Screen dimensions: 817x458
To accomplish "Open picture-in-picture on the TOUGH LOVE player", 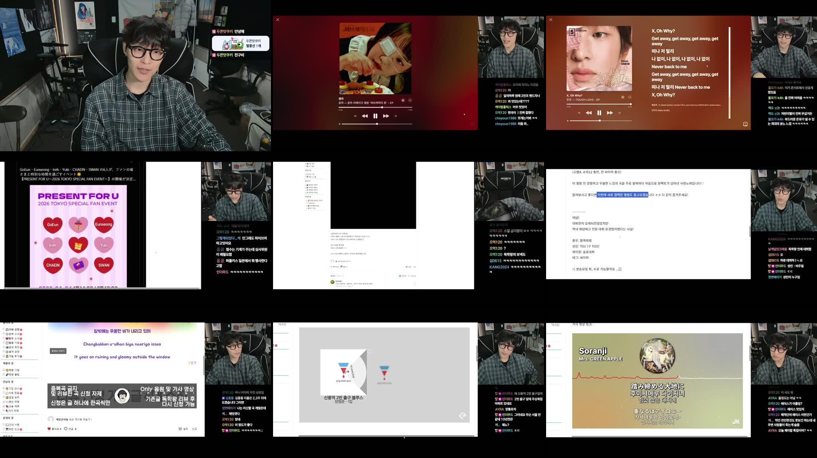I will 745,124.
